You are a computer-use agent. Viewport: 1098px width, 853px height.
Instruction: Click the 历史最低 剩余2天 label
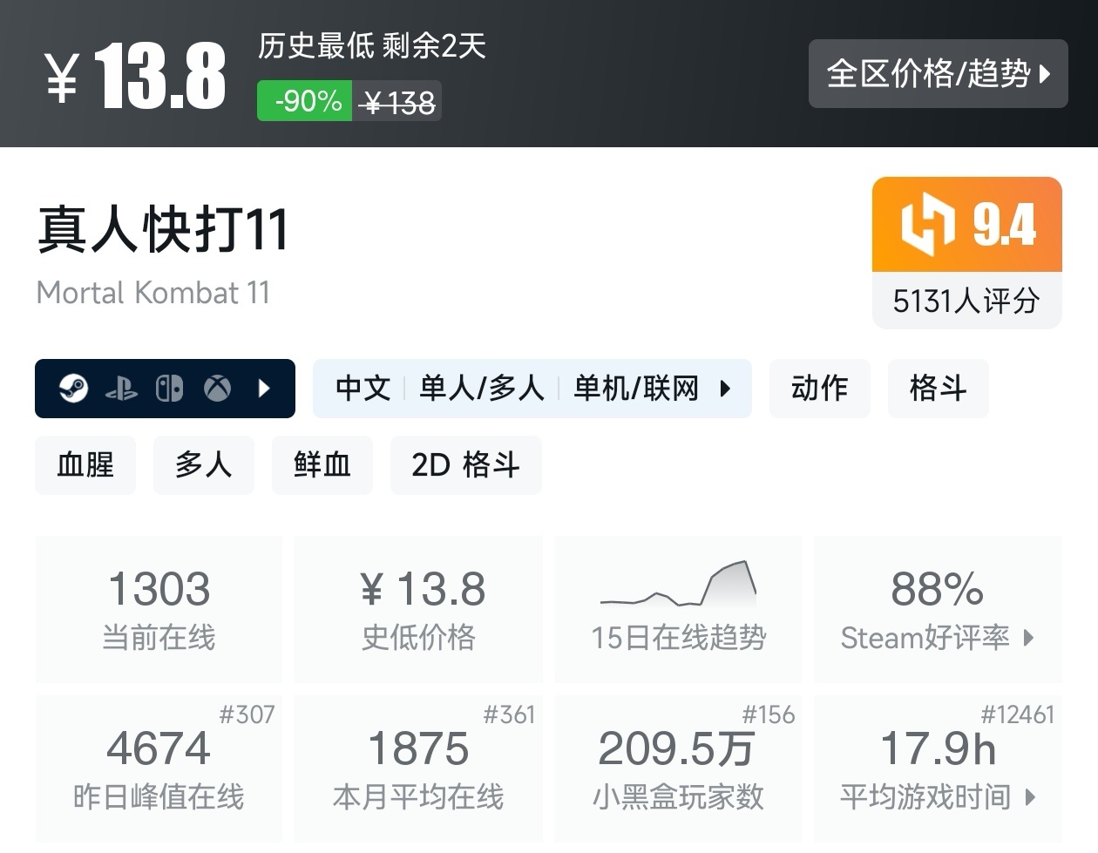[372, 45]
